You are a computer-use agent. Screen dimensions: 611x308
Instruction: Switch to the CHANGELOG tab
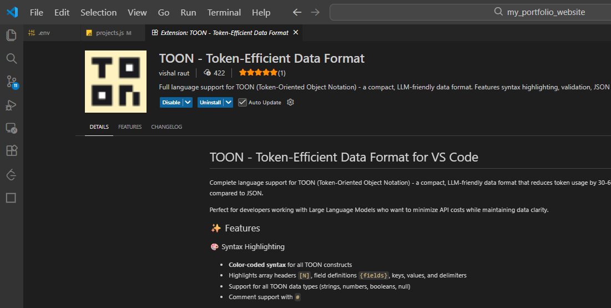click(166, 127)
